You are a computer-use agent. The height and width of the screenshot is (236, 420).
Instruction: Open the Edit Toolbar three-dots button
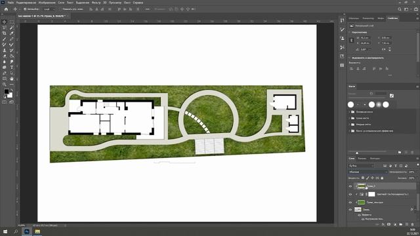tap(12, 85)
